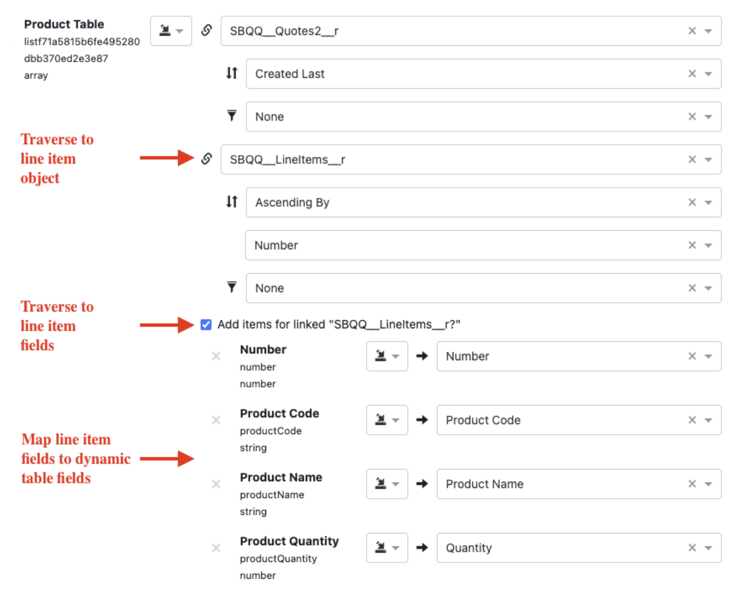
Task: Click filter icon beside first None field
Action: pyautogui.click(x=232, y=116)
